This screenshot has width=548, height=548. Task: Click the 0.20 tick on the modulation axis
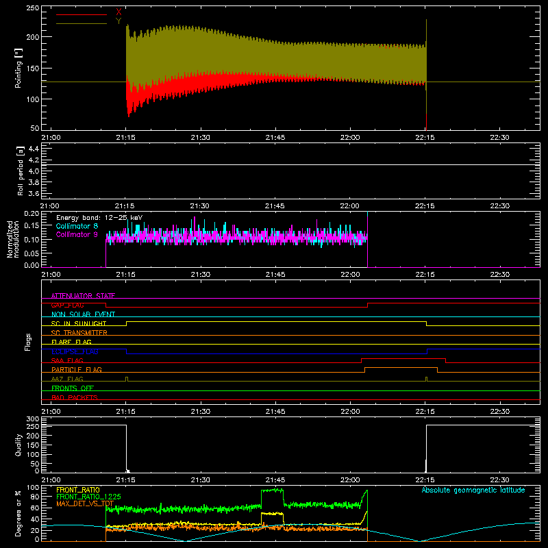click(32, 213)
